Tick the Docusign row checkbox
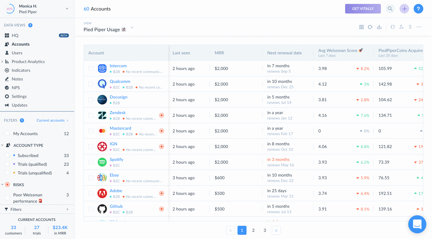 (x=91, y=100)
